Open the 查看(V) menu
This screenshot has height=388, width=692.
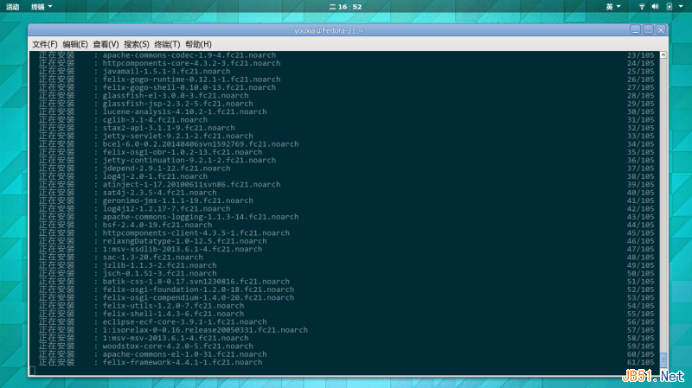tap(106, 44)
